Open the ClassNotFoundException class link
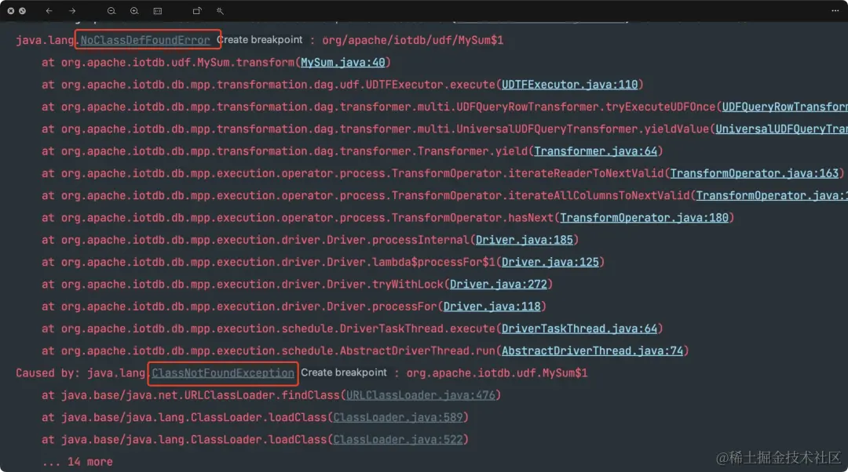 (x=223, y=373)
